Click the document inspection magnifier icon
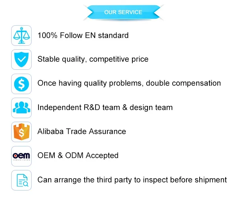This screenshot has height=199, width=247. [x=21, y=180]
